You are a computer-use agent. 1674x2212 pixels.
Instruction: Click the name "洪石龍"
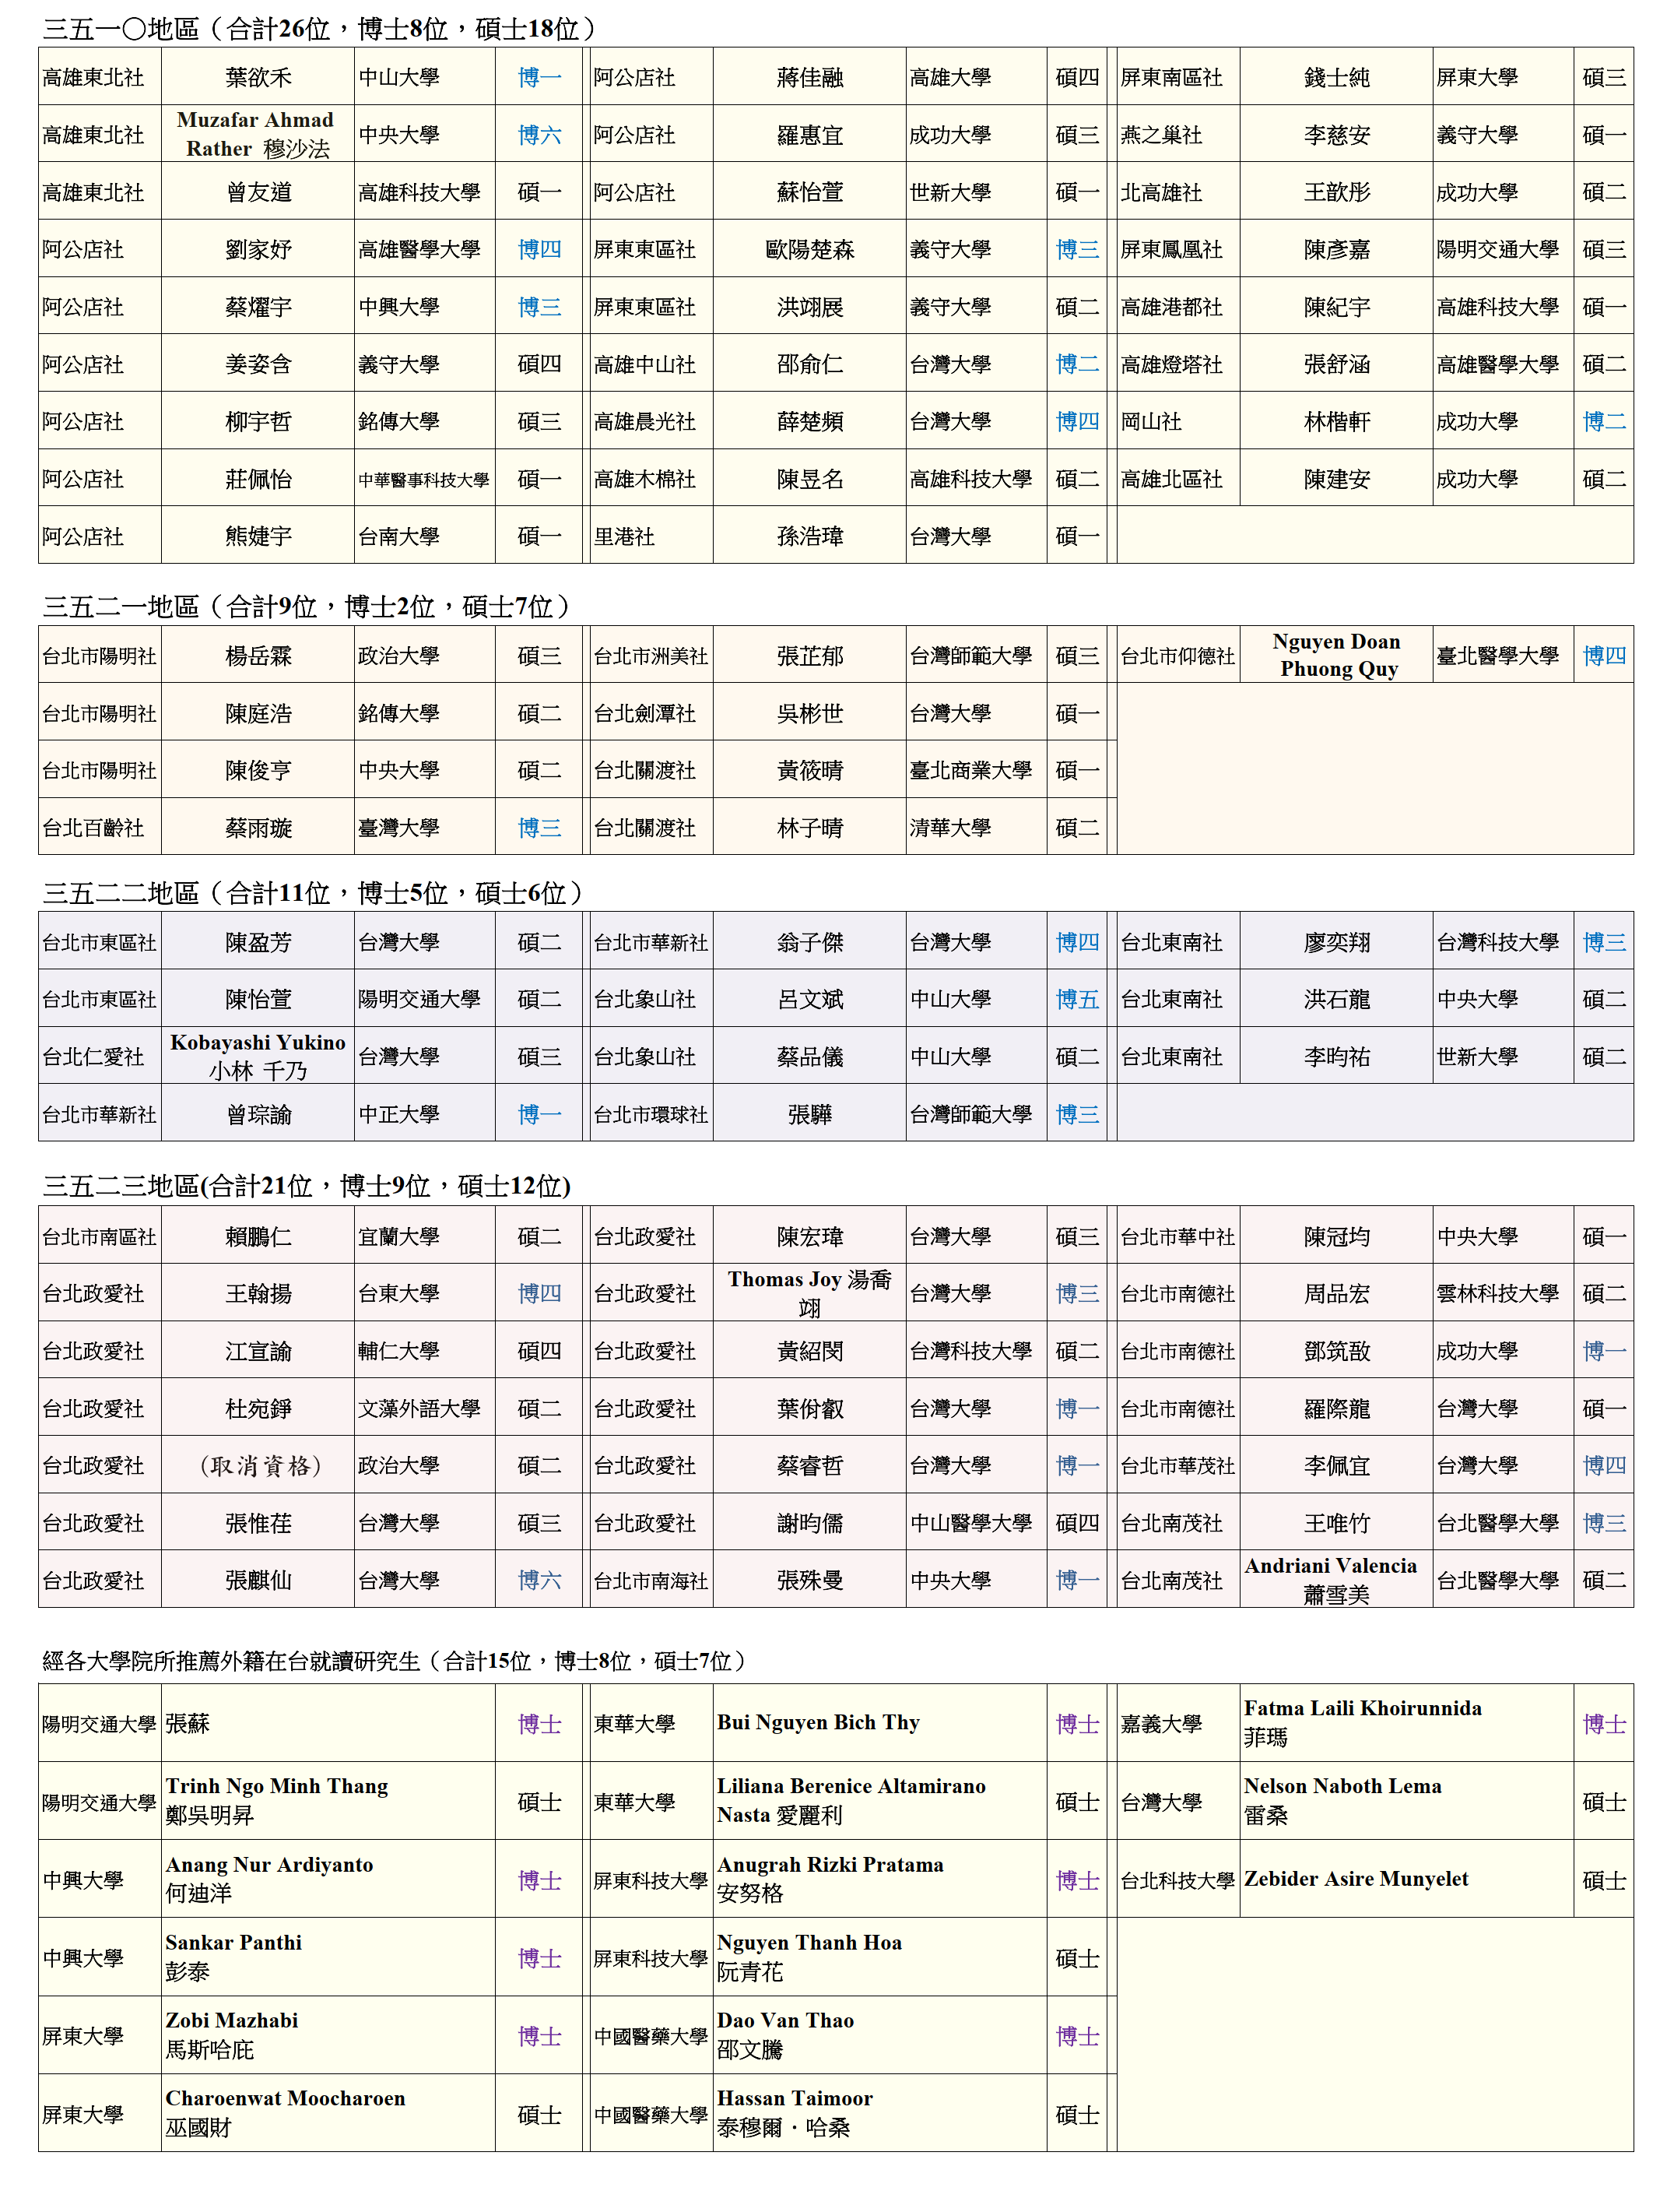pyautogui.click(x=1336, y=999)
